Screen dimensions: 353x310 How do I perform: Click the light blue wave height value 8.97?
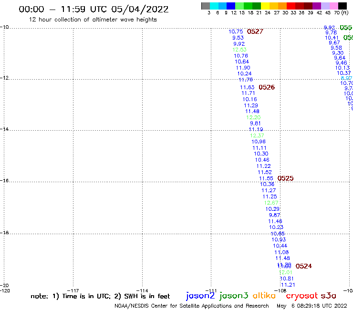coord(347,78)
